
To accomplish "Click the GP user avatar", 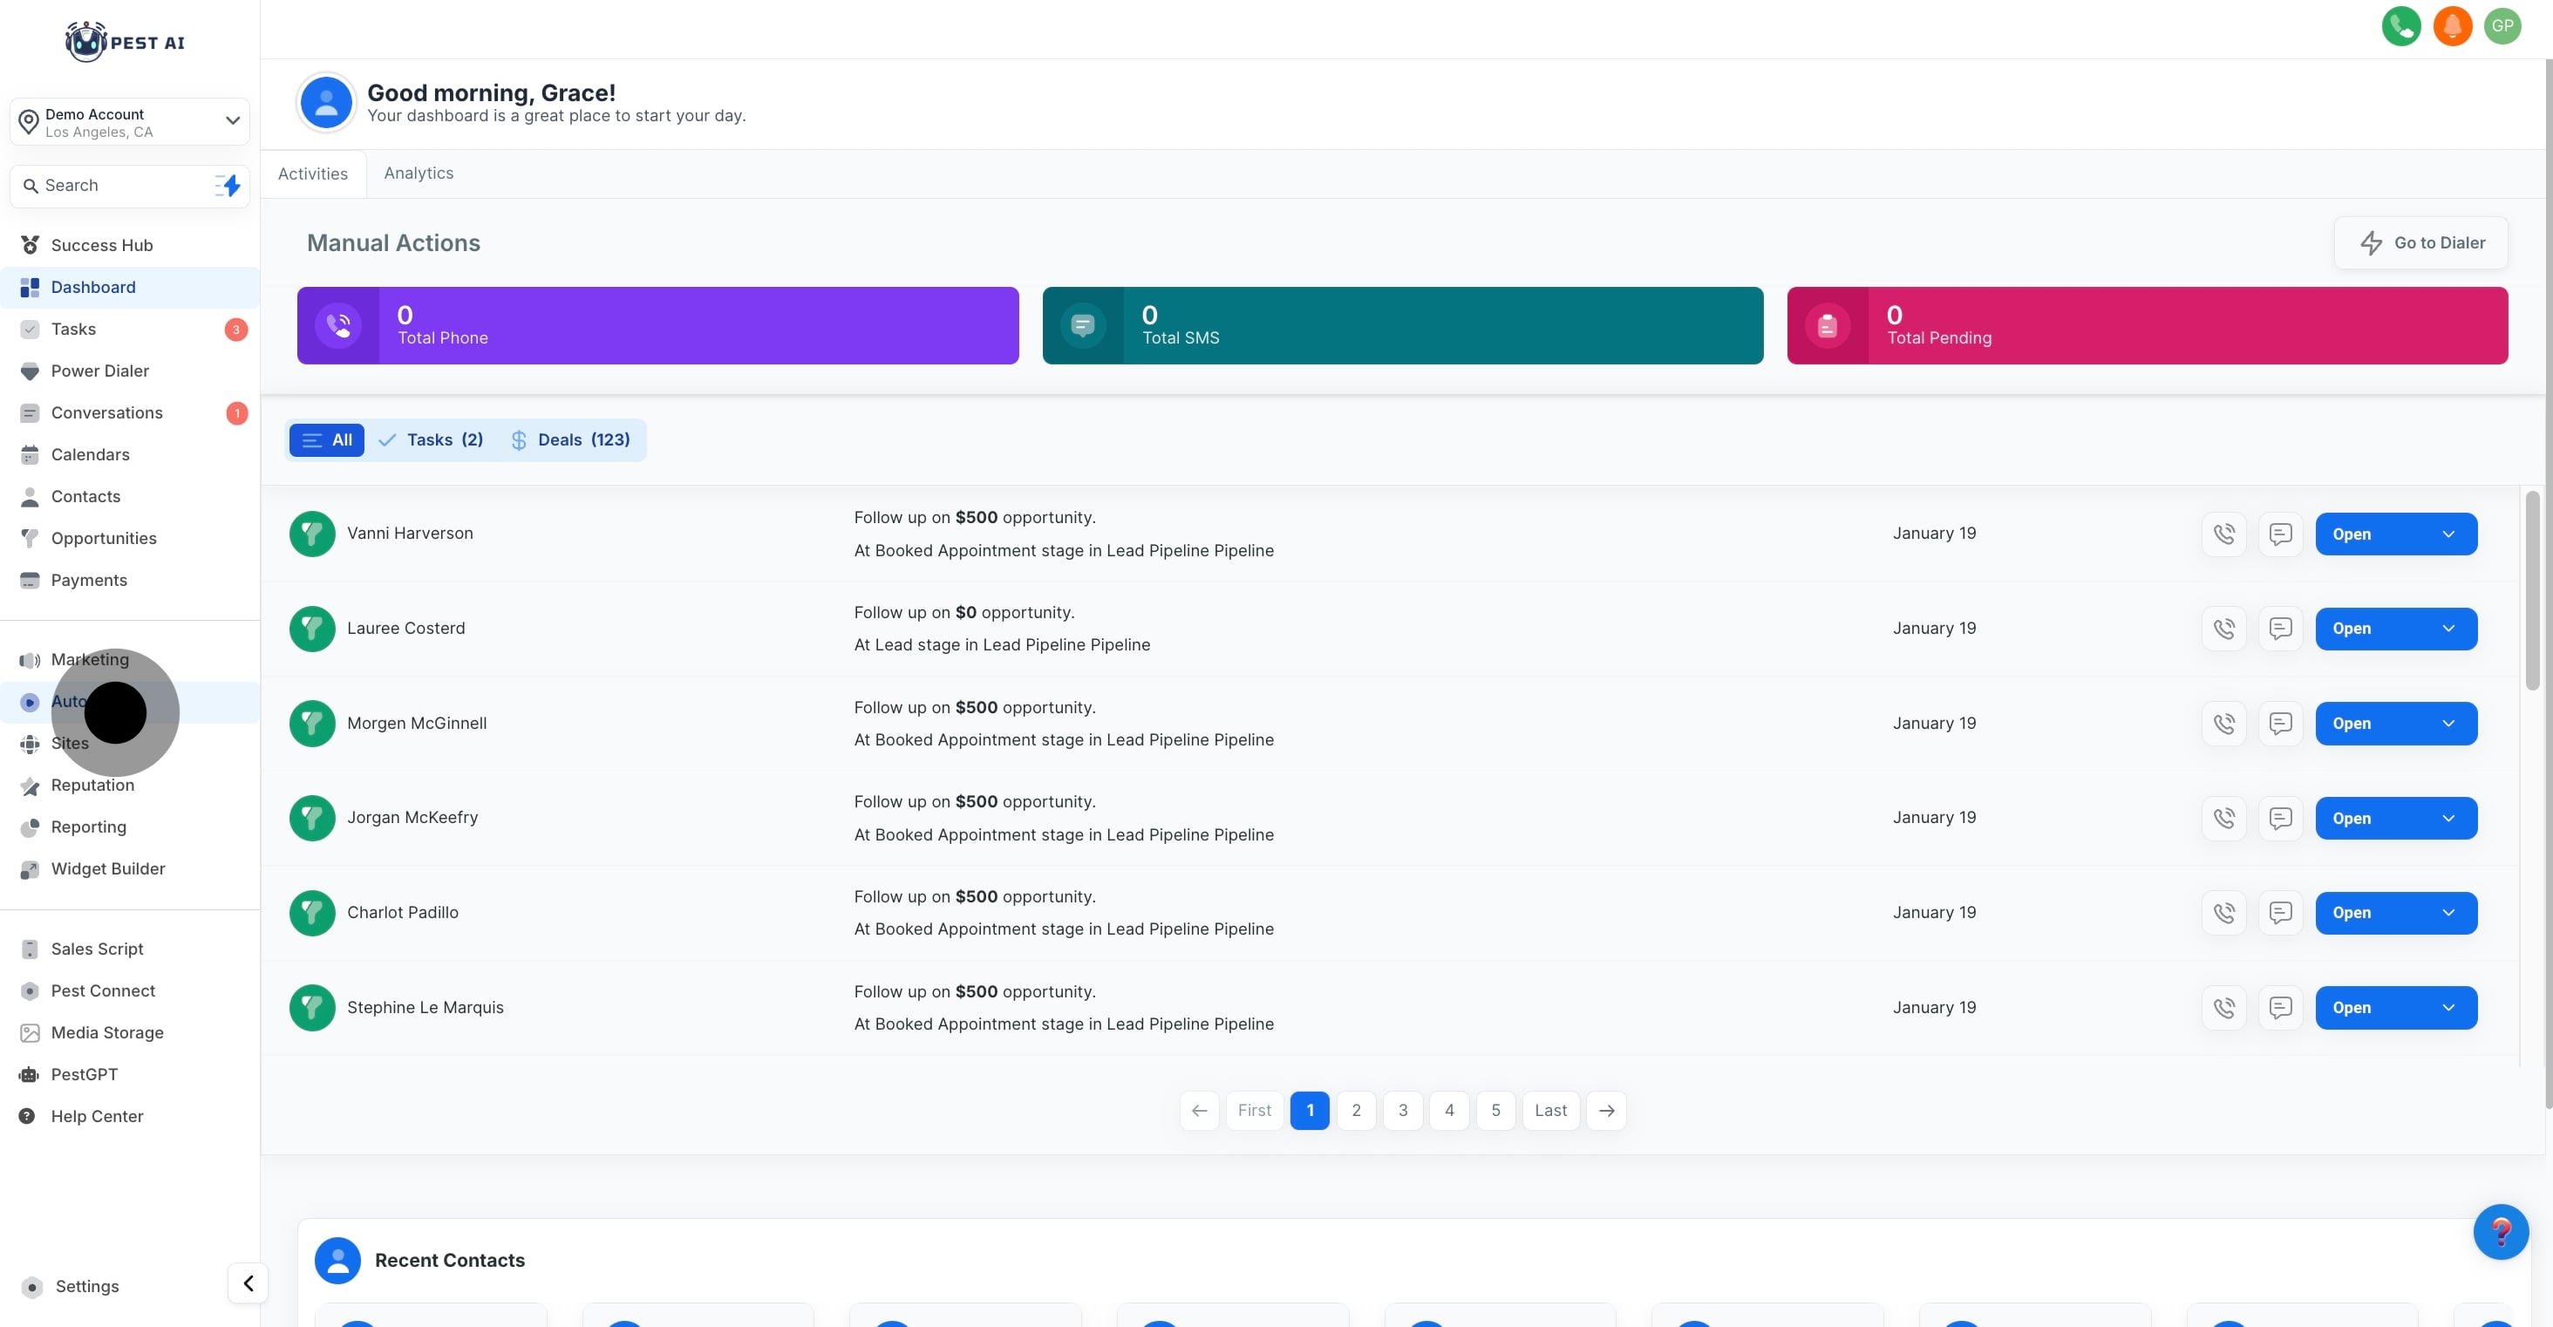I will [2502, 26].
